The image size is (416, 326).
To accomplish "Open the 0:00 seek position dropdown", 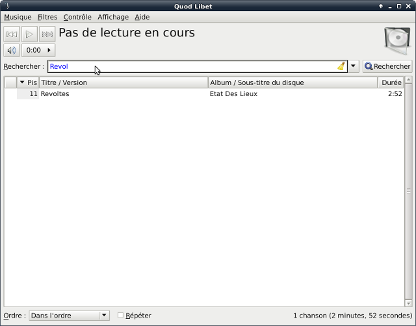I will [38, 50].
